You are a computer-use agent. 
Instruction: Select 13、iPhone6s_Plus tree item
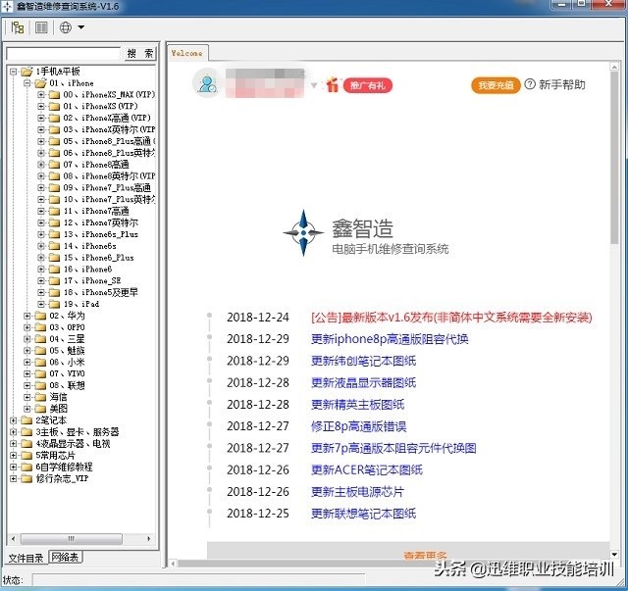tap(100, 234)
